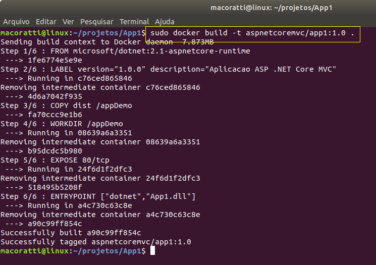Click the image ID b95dcdc5b980

tap(55, 151)
